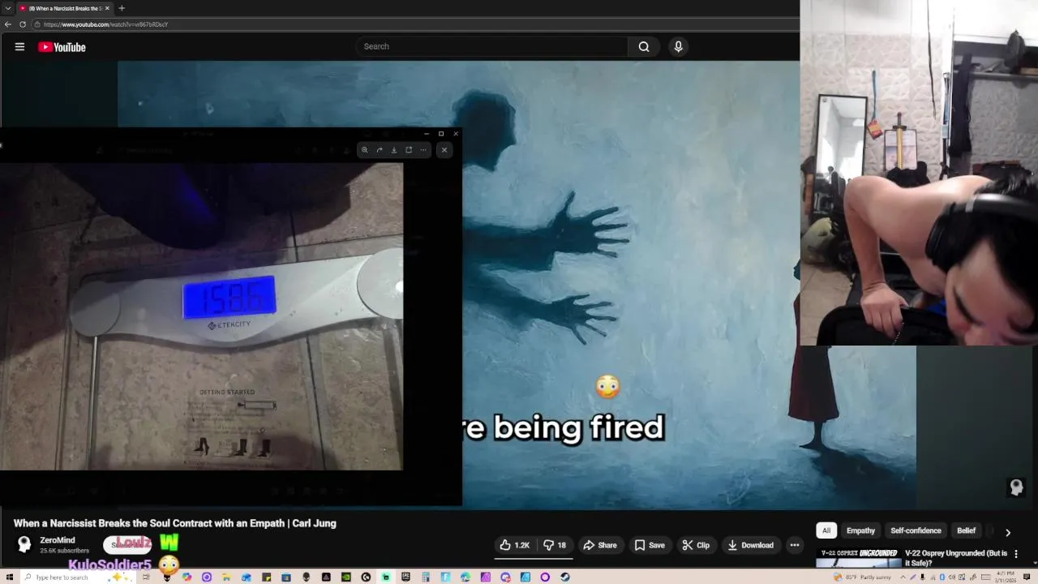Select the Belief filter chip
1038x584 pixels.
(x=966, y=530)
